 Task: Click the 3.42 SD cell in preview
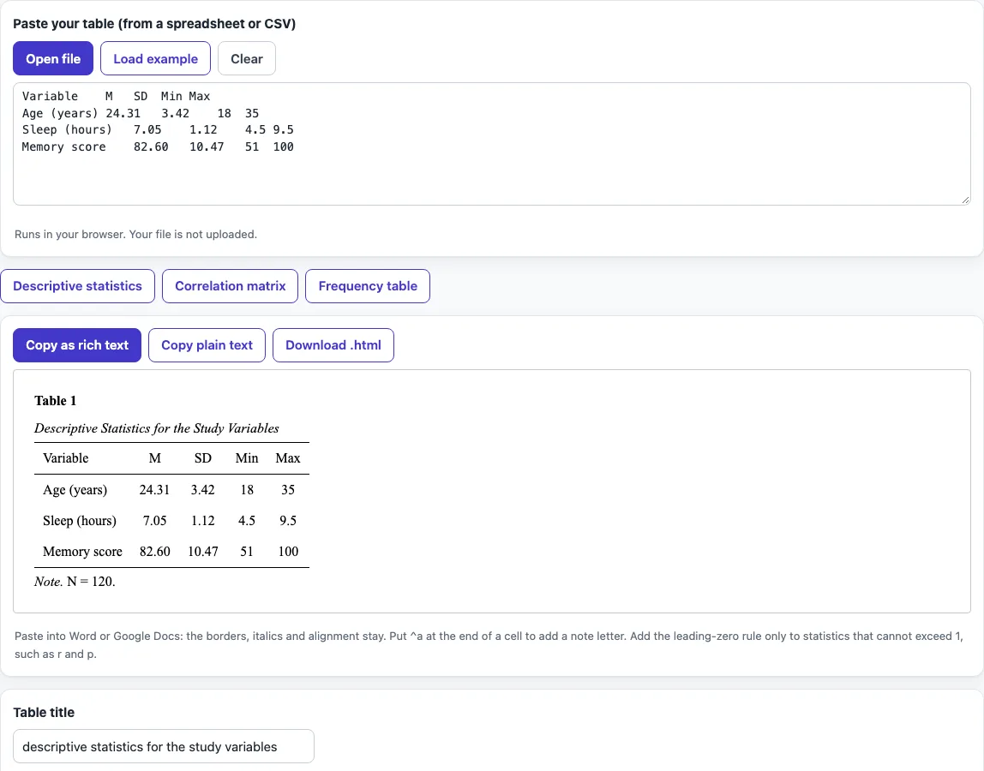click(202, 490)
